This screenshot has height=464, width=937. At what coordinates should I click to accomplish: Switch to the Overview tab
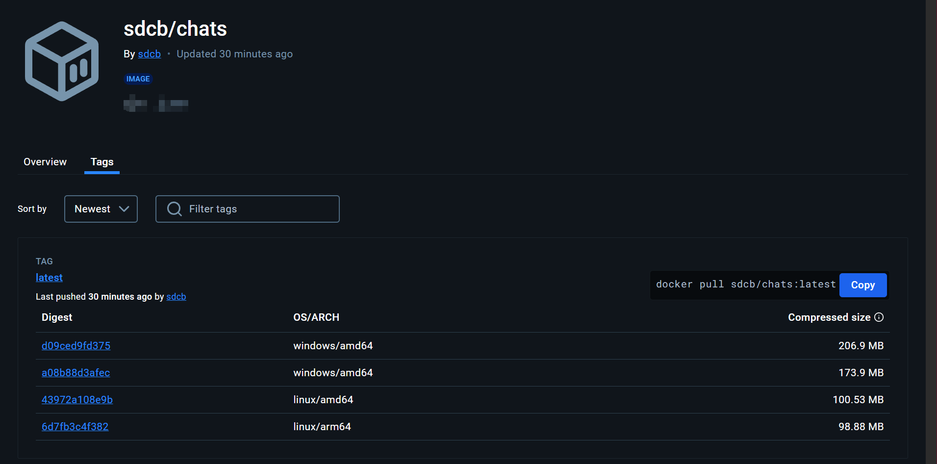(x=45, y=162)
